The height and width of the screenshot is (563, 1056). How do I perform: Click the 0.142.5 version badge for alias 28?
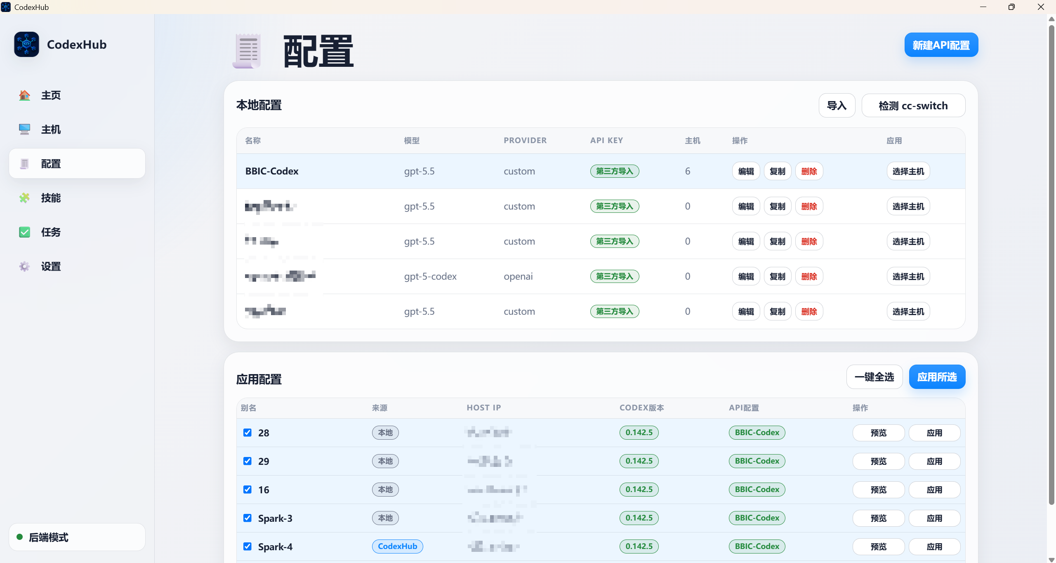pos(639,432)
